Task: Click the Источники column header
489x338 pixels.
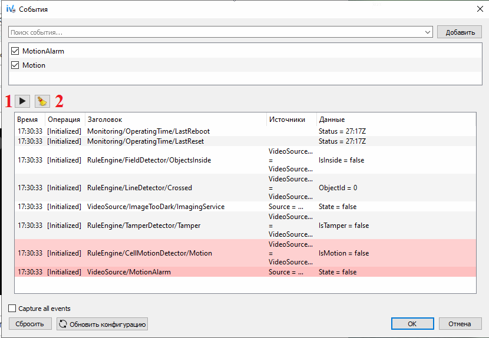Action: [292, 120]
